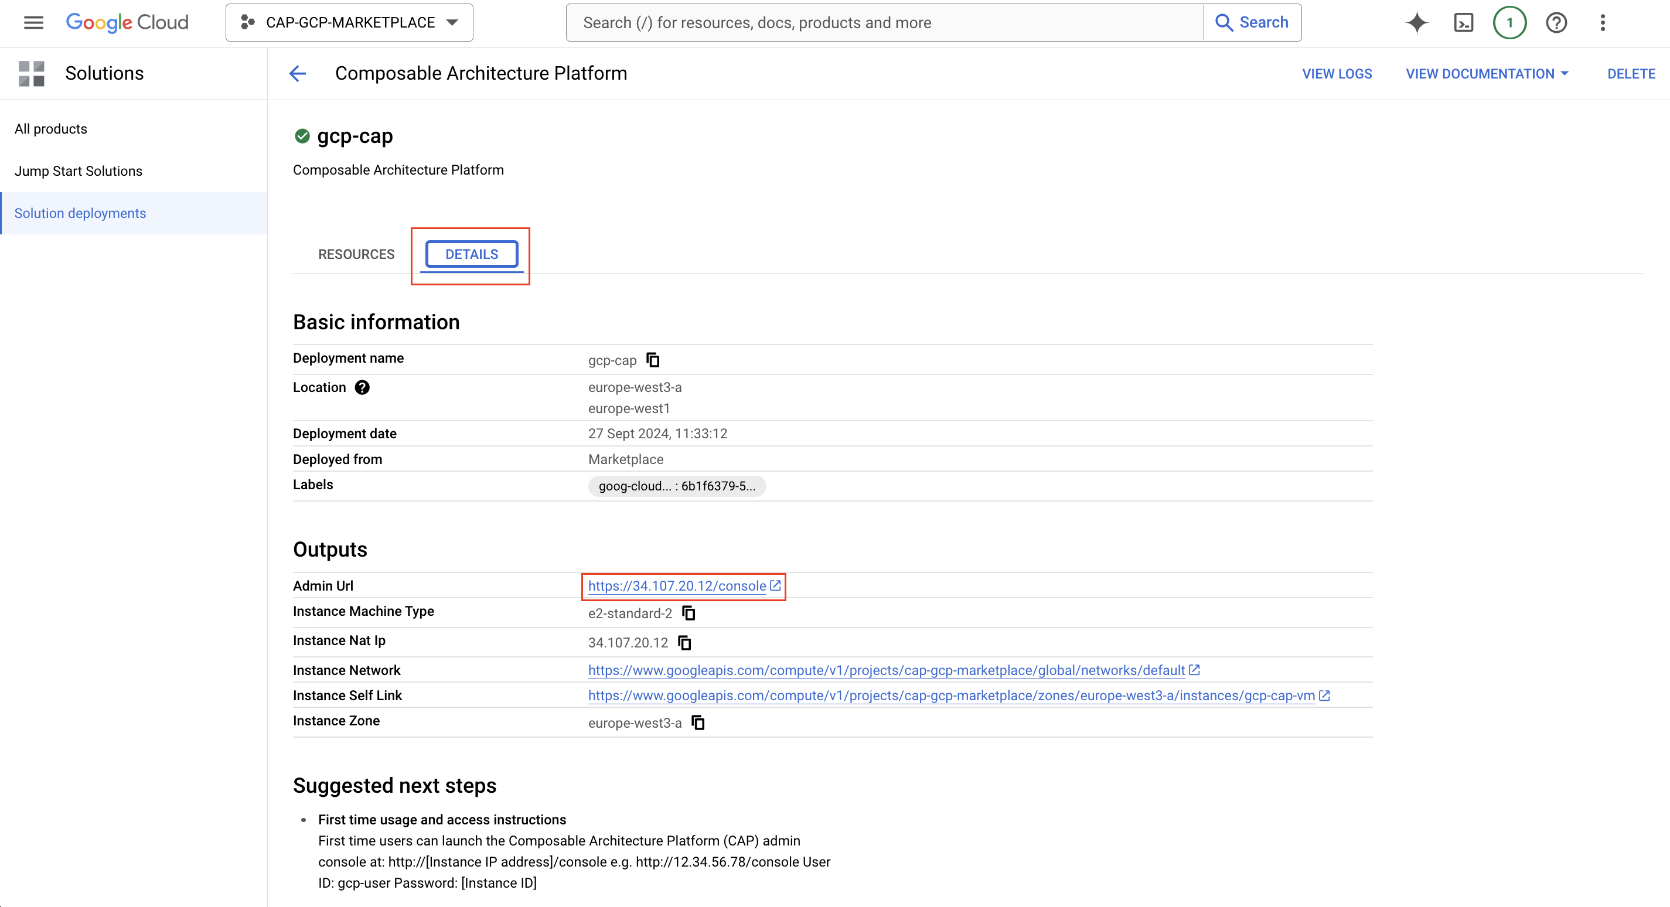Expand the View Documentation dropdown
The width and height of the screenshot is (1670, 907).
(x=1486, y=74)
